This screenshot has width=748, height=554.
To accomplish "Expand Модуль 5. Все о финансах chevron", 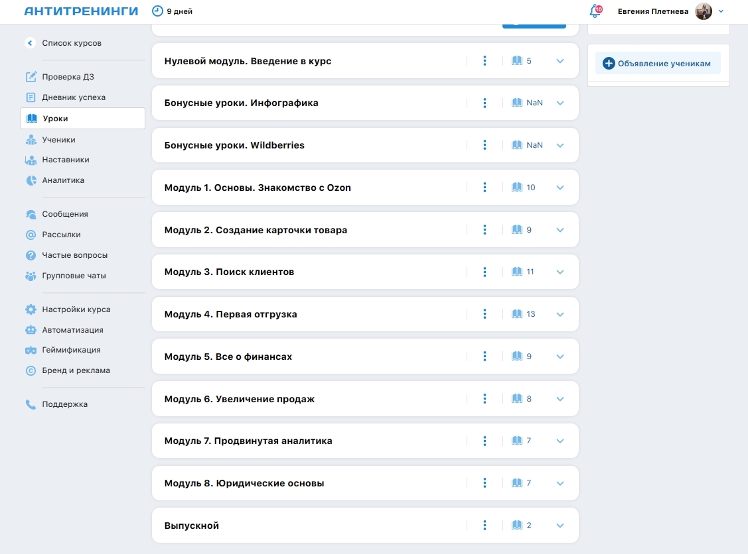I will [560, 357].
